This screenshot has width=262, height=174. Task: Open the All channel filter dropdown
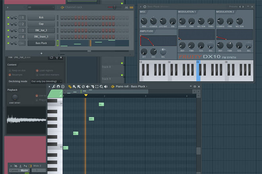[41, 8]
